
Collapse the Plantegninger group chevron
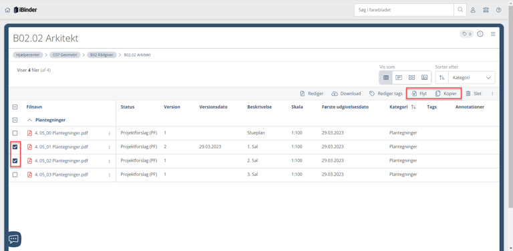[30, 120]
